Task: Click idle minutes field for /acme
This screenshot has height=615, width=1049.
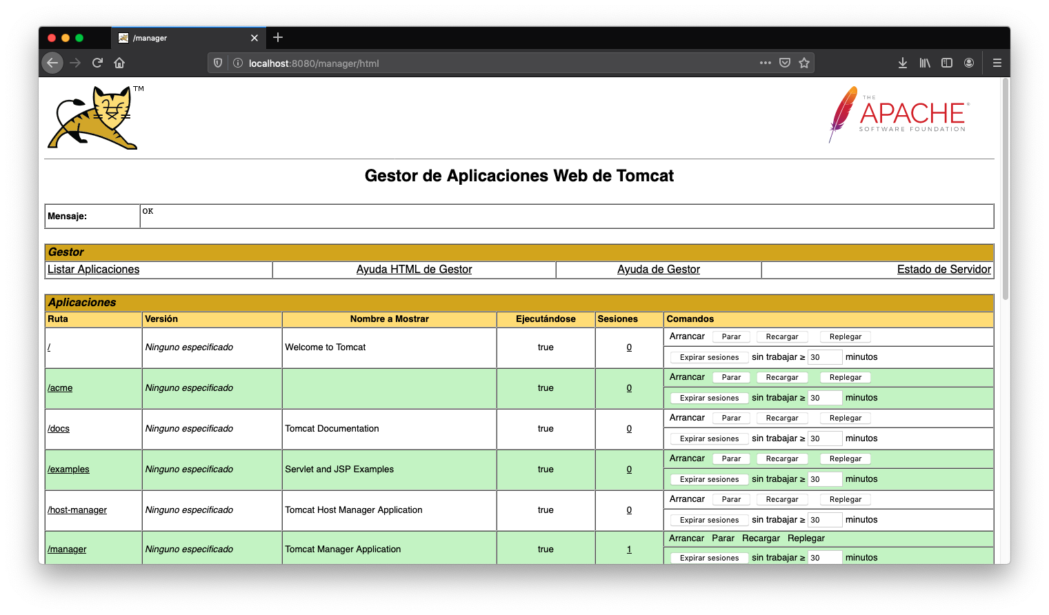Action: pos(825,398)
